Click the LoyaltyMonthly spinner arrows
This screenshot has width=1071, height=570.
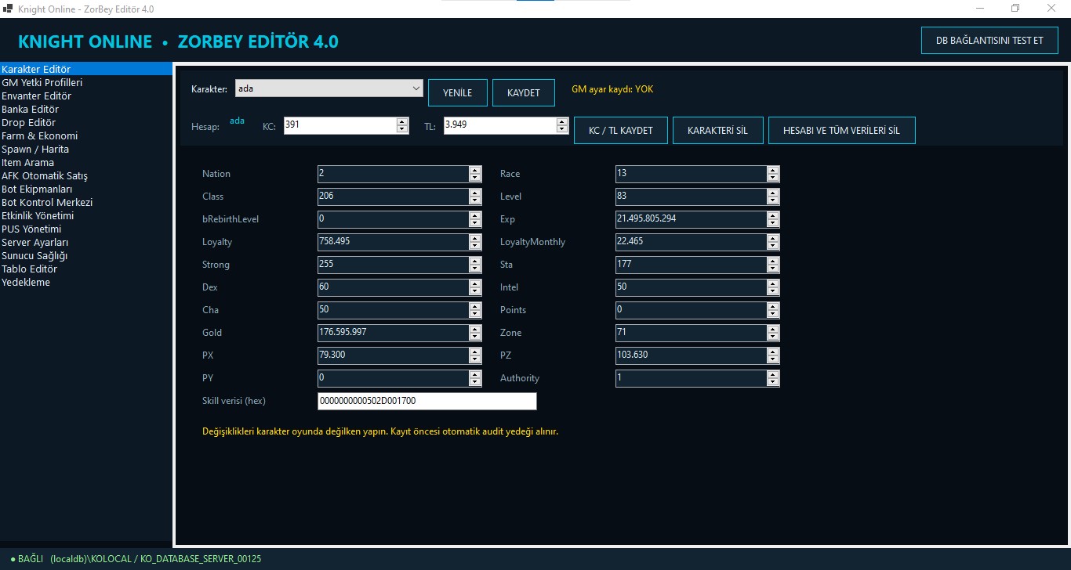coord(773,242)
